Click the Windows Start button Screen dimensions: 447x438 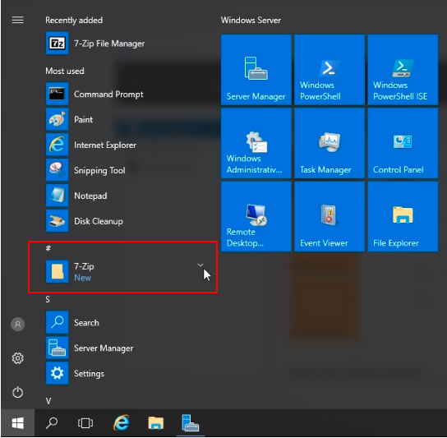coord(18,423)
